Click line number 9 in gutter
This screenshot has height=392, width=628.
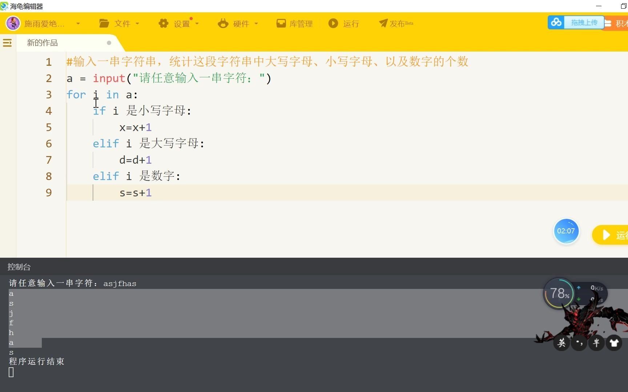click(49, 193)
